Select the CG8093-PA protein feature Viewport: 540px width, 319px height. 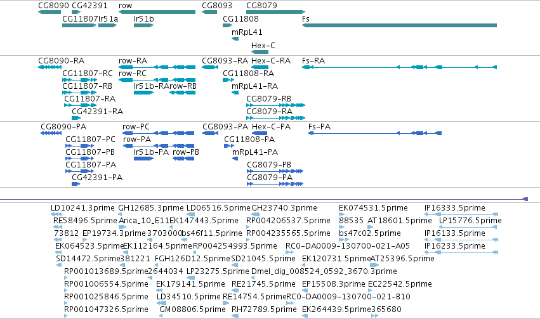(211, 133)
